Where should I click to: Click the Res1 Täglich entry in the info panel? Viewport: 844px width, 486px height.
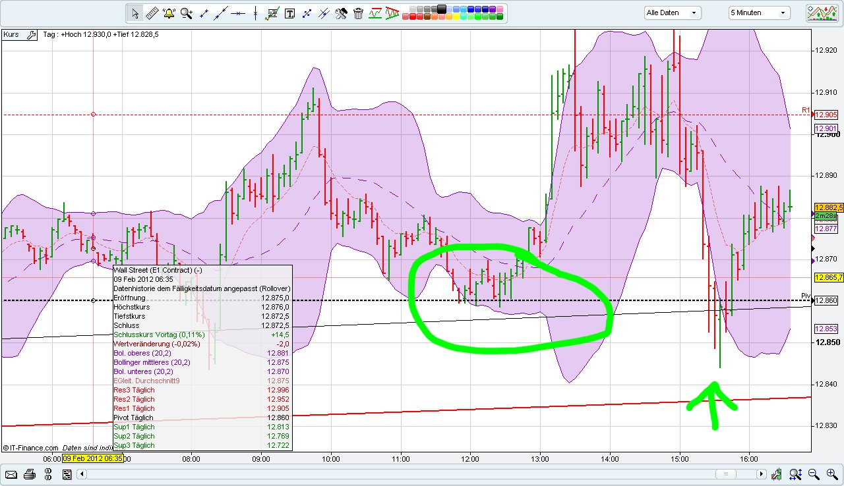coord(134,408)
